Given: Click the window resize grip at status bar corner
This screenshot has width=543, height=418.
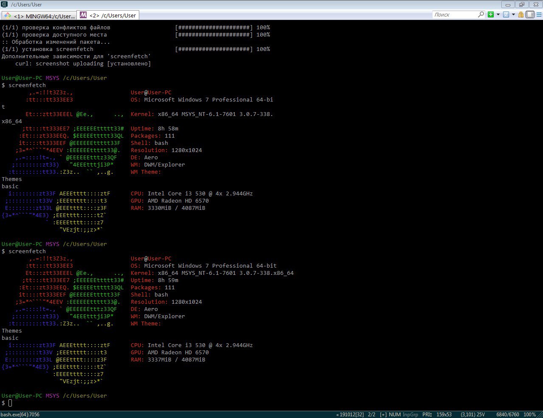Looking at the screenshot, I should 540,415.
